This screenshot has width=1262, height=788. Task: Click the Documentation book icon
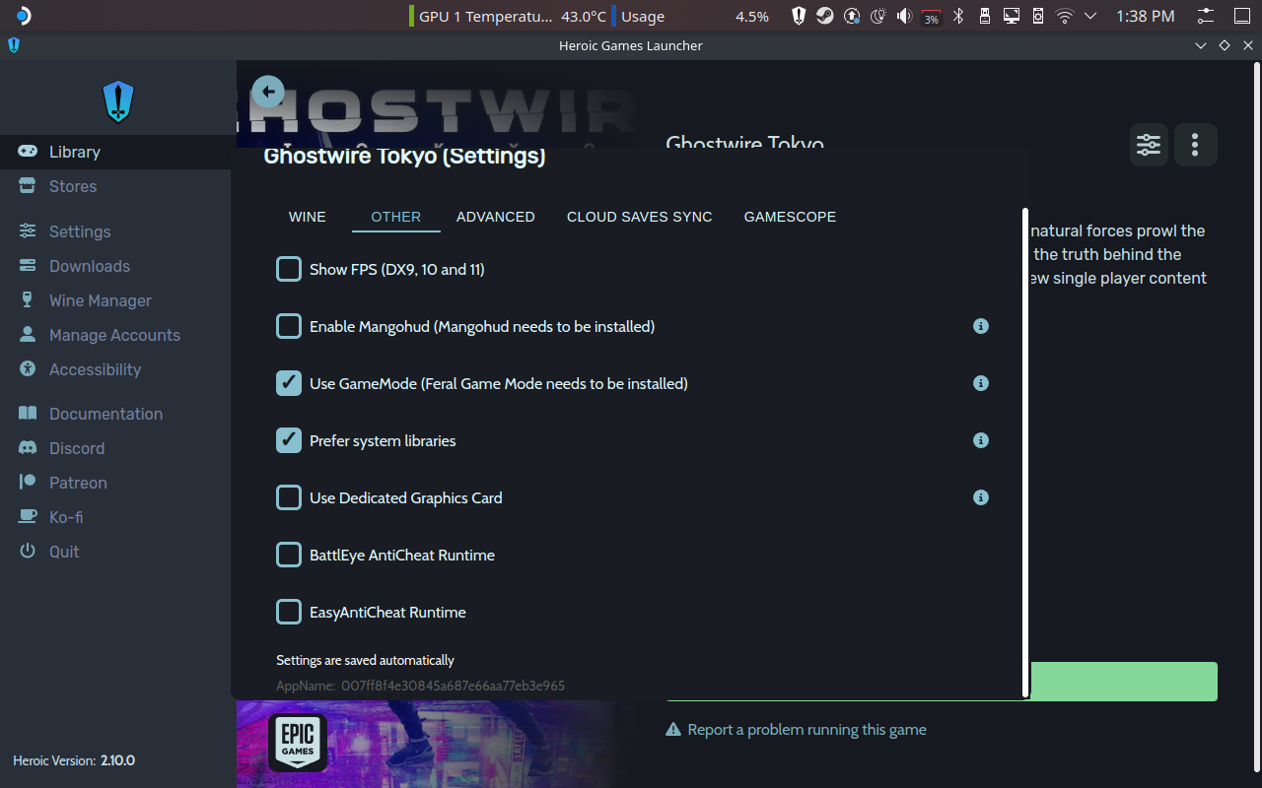pyautogui.click(x=28, y=414)
